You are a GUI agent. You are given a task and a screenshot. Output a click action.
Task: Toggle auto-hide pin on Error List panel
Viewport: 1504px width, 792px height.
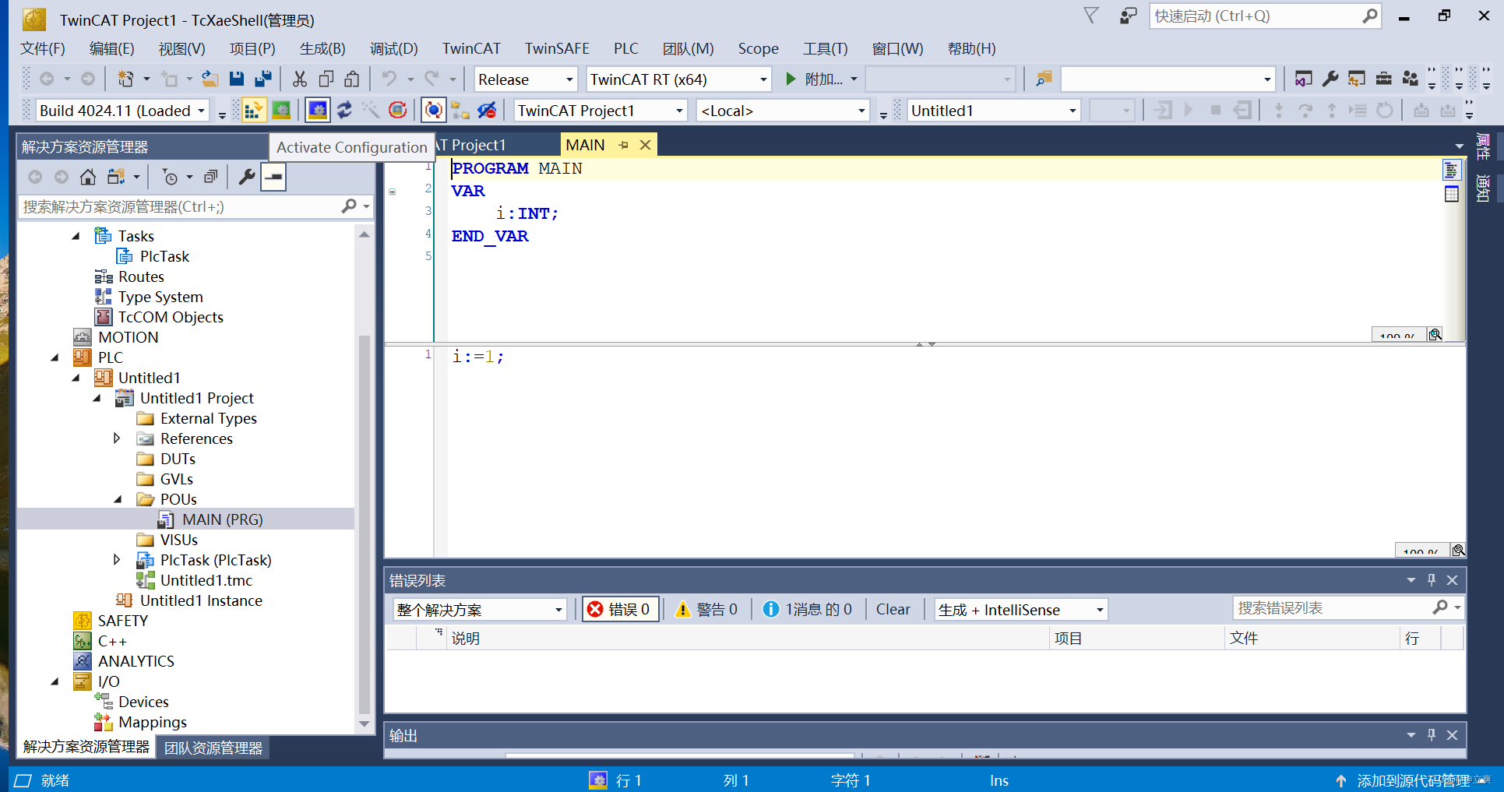pyautogui.click(x=1432, y=580)
